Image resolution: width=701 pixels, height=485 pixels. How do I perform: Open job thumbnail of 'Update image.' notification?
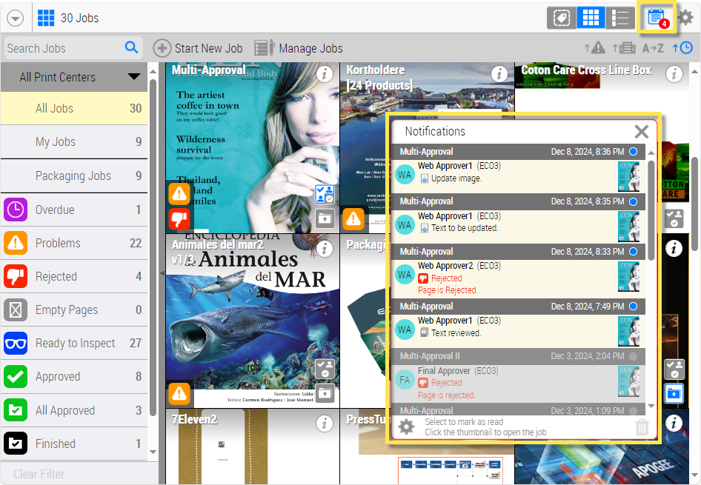[628, 176]
